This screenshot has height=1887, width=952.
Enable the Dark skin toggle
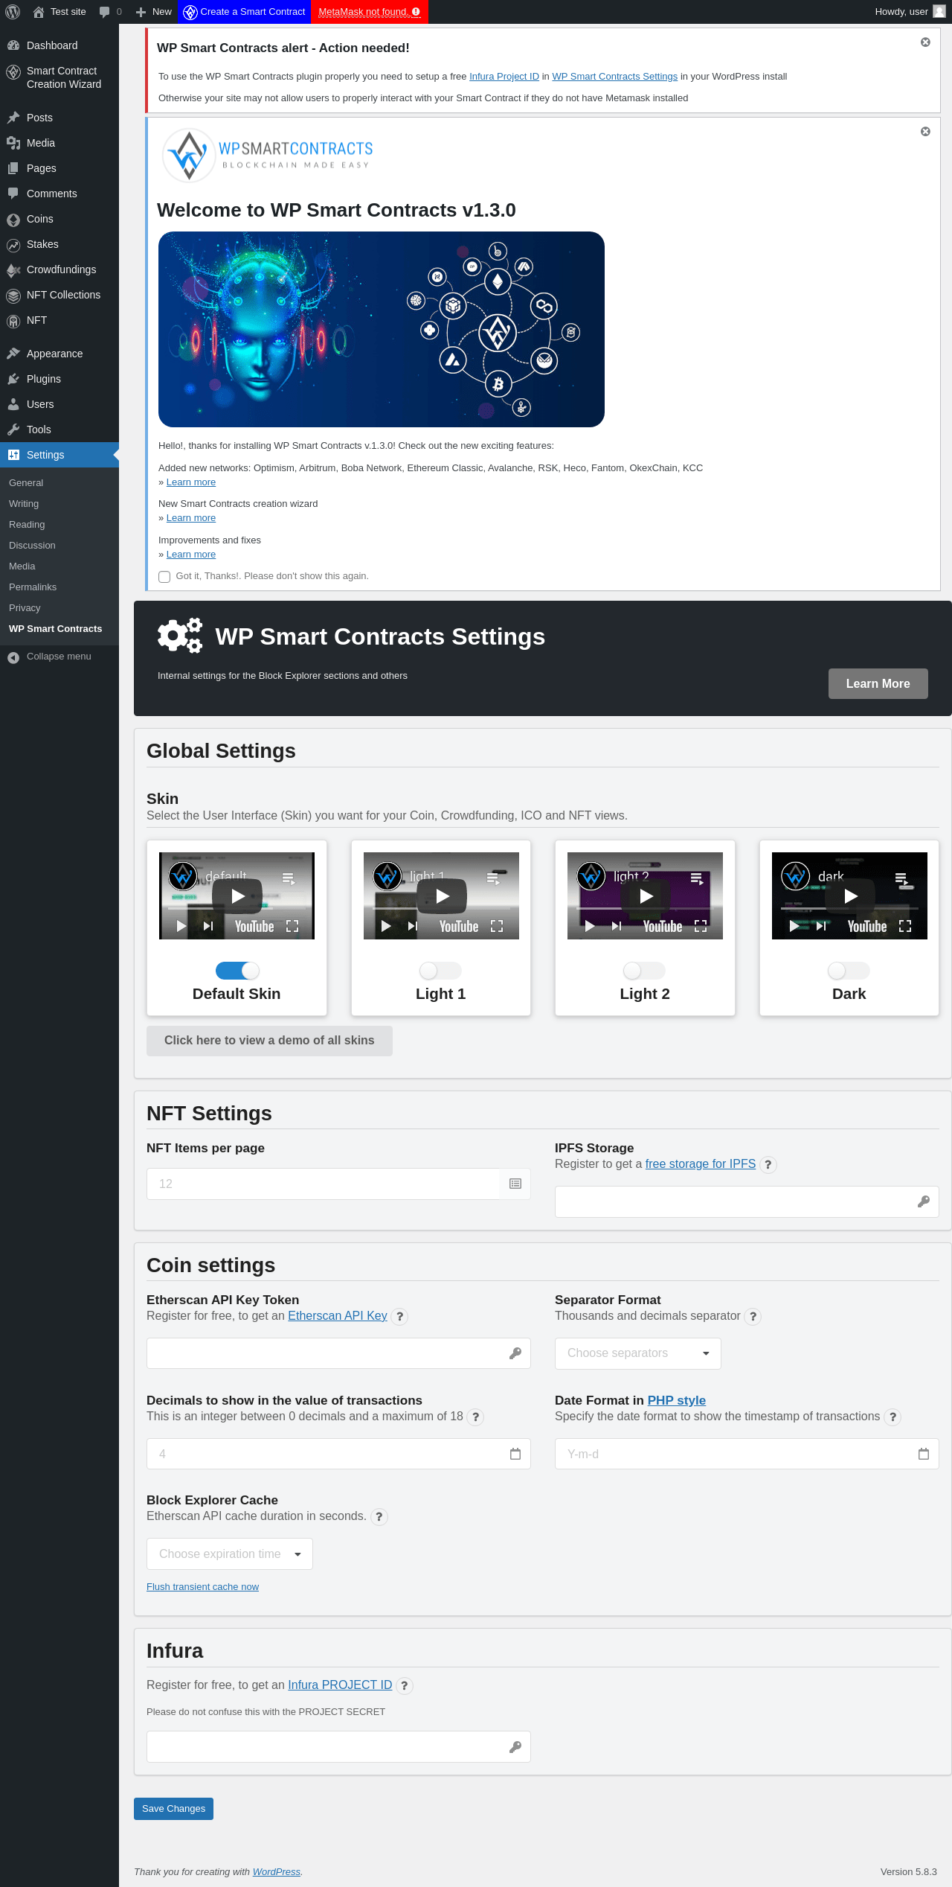point(849,971)
